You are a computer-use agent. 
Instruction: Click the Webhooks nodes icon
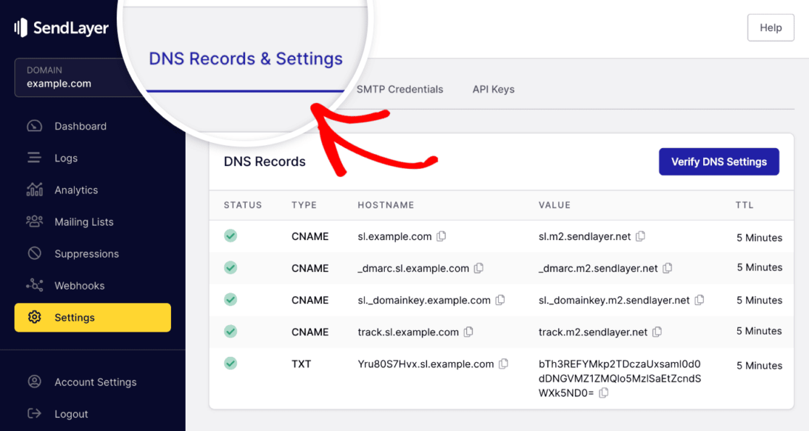(35, 285)
